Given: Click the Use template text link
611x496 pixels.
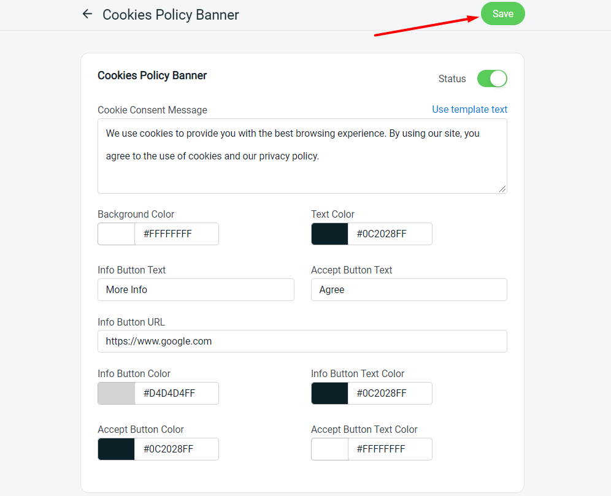Looking at the screenshot, I should pyautogui.click(x=469, y=110).
